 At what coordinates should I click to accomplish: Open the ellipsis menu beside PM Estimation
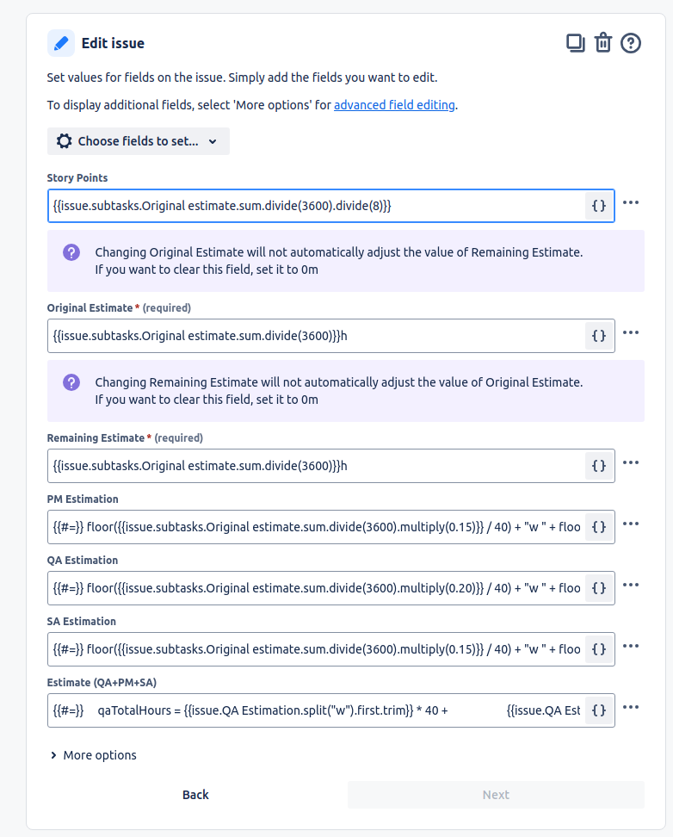(632, 524)
